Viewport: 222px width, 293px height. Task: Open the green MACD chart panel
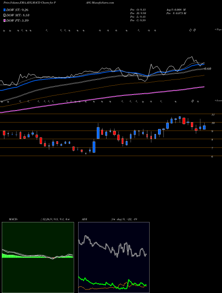point(38,257)
